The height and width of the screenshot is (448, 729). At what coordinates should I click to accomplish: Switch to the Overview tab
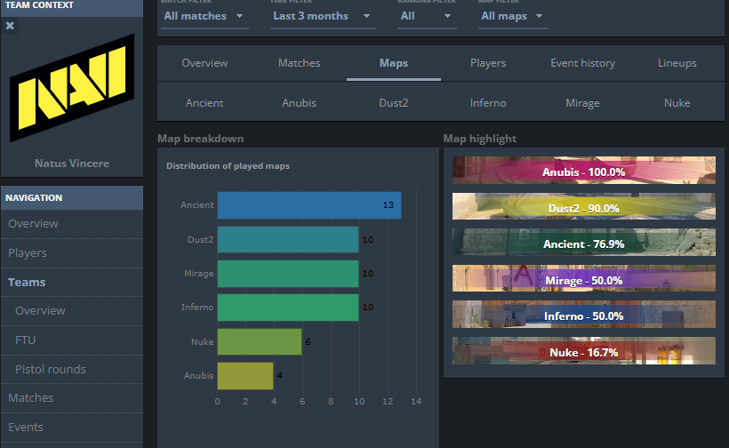tap(204, 63)
